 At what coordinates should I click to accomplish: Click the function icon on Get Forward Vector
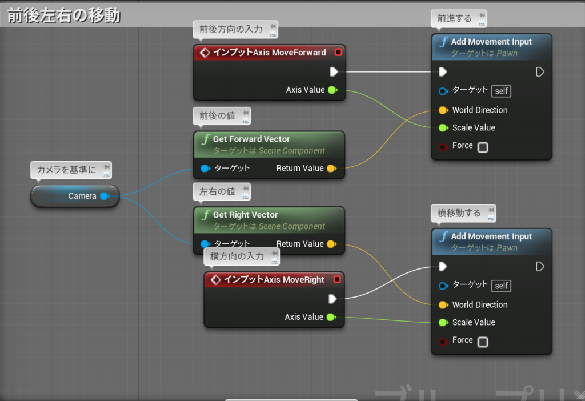point(205,139)
